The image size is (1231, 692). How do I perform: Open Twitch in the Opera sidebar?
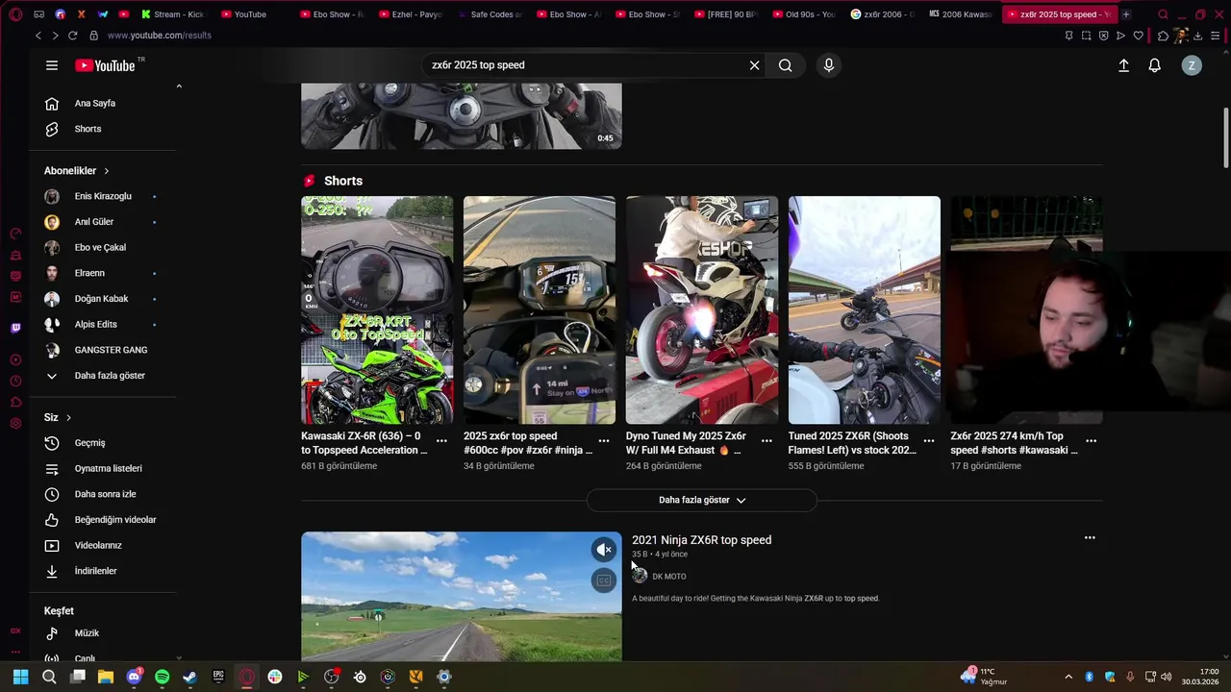tap(15, 329)
